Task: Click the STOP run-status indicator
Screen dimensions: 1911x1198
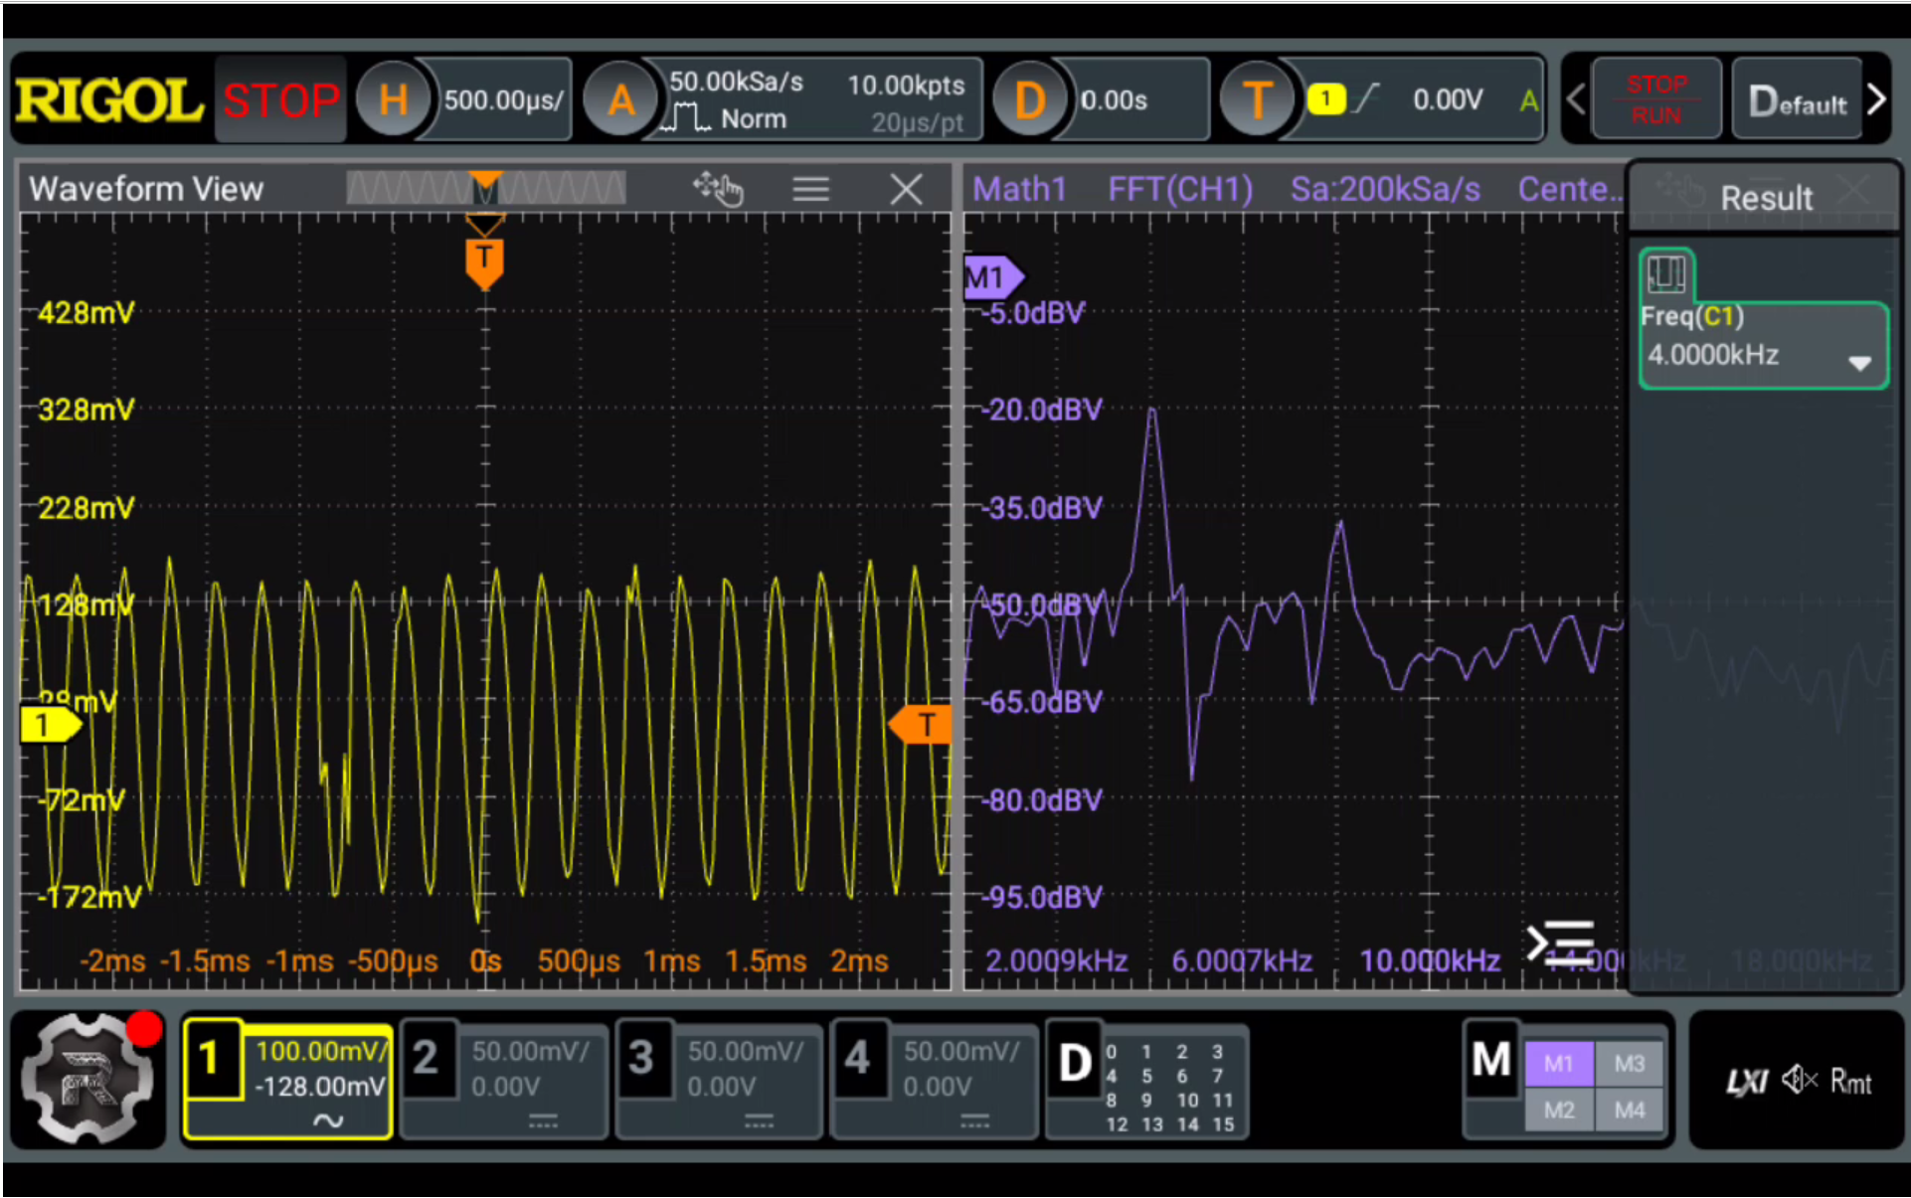Action: (280, 100)
